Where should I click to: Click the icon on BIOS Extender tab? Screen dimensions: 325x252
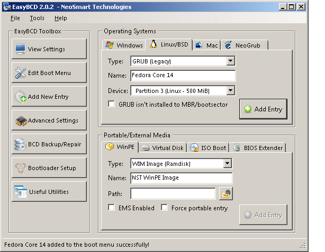[237, 147]
